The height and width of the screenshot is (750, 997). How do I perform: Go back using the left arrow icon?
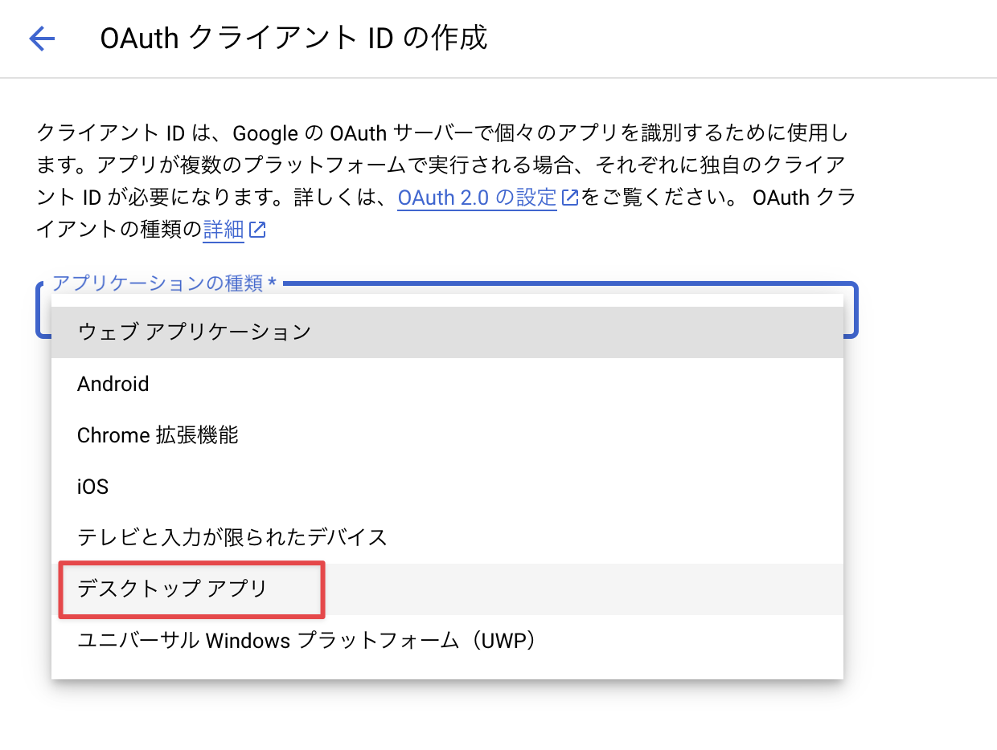(42, 39)
